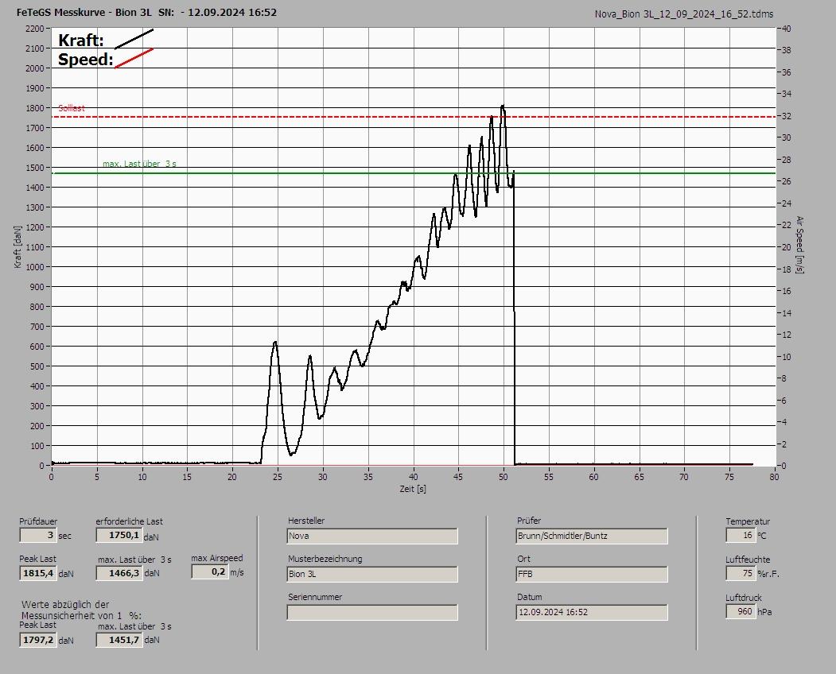Click the Prüfer field Brunn/Schmidtler/Buntz

coord(592,536)
